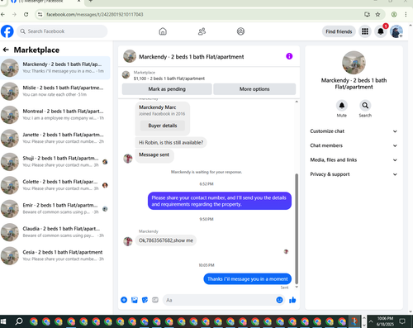The height and width of the screenshot is (328, 413).
Task: Open the account profile picture menu
Action: pyautogui.click(x=396, y=31)
